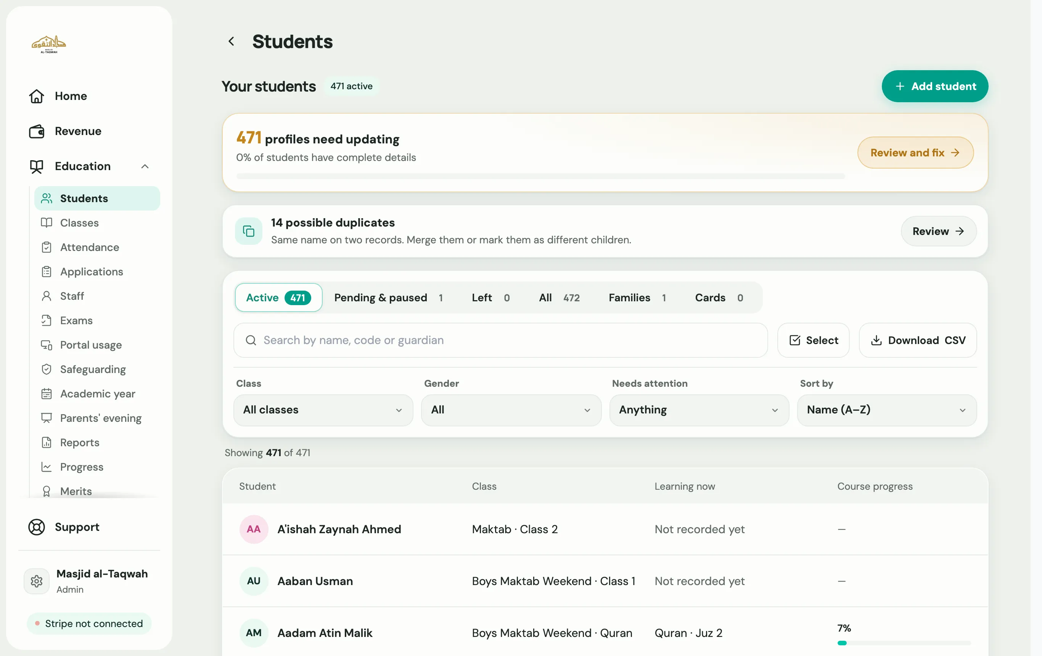Image resolution: width=1042 pixels, height=656 pixels.
Task: Click the Parents' evening presentation icon
Action: tap(46, 418)
